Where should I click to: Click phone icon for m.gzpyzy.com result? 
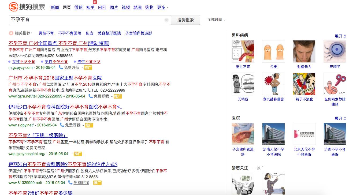(61, 67)
